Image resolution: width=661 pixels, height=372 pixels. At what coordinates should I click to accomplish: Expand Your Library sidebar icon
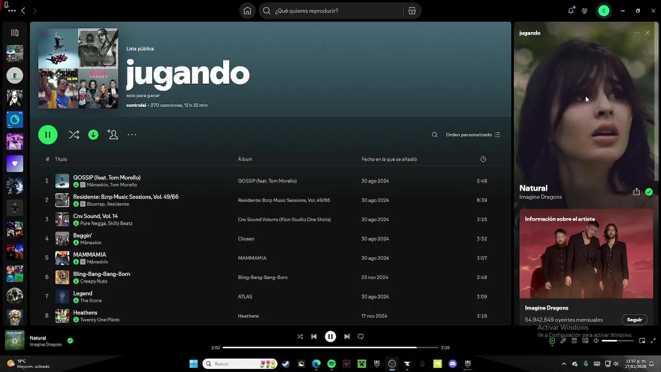14,33
